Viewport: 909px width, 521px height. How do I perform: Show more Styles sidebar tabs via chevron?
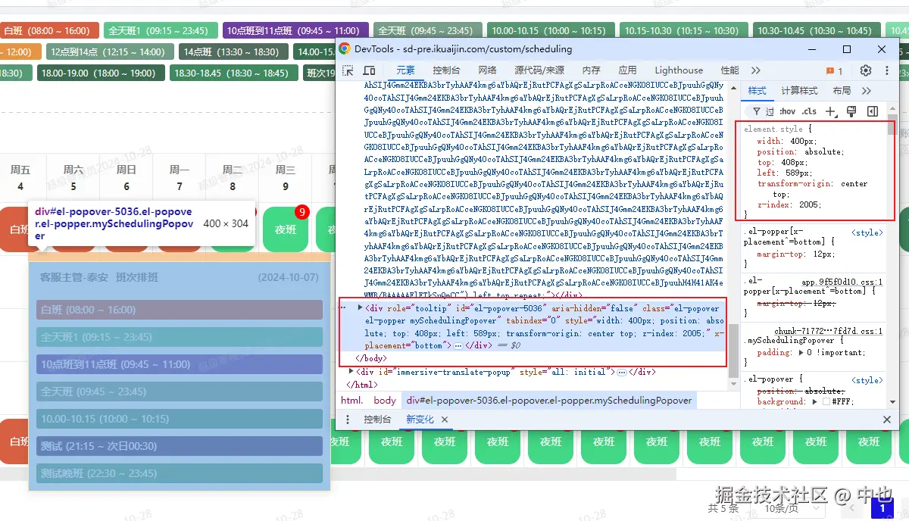(867, 91)
